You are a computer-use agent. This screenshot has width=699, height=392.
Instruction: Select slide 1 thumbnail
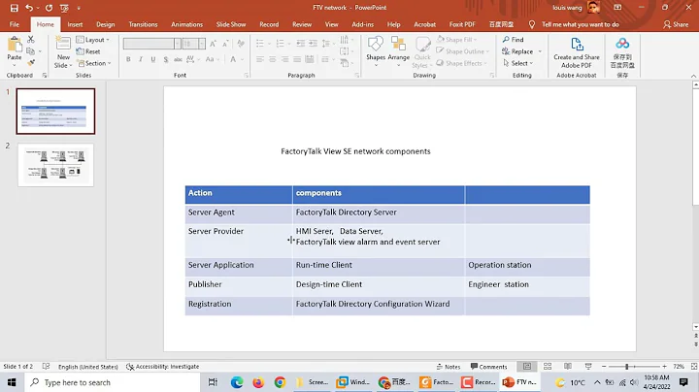pyautogui.click(x=55, y=111)
